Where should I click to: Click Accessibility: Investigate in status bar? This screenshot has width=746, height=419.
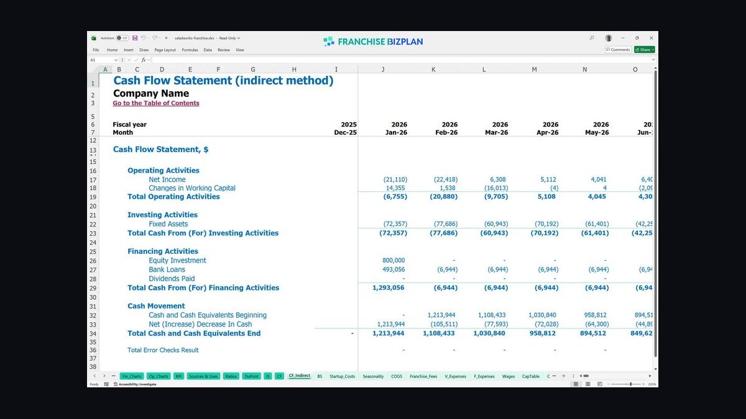(x=134, y=384)
